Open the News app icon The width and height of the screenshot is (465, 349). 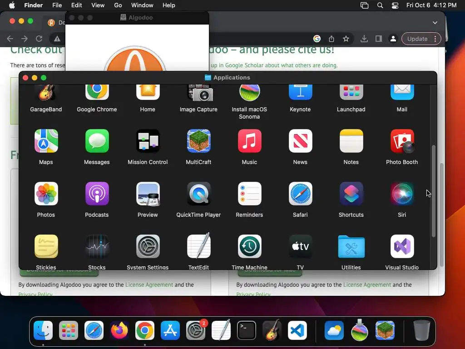coord(301,141)
